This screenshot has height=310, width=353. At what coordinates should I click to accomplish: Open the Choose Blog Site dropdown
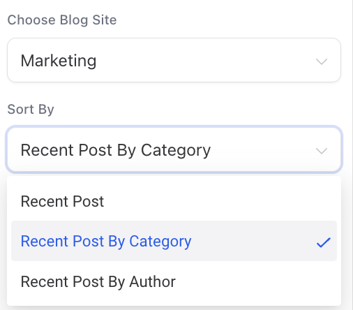tap(174, 60)
